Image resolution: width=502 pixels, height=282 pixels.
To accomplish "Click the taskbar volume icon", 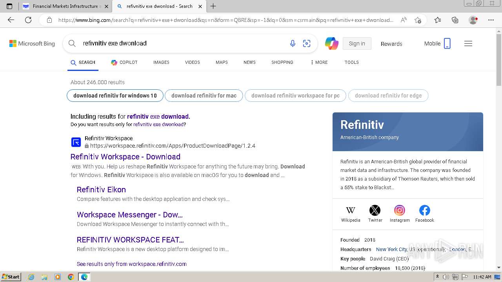I will 446,277.
